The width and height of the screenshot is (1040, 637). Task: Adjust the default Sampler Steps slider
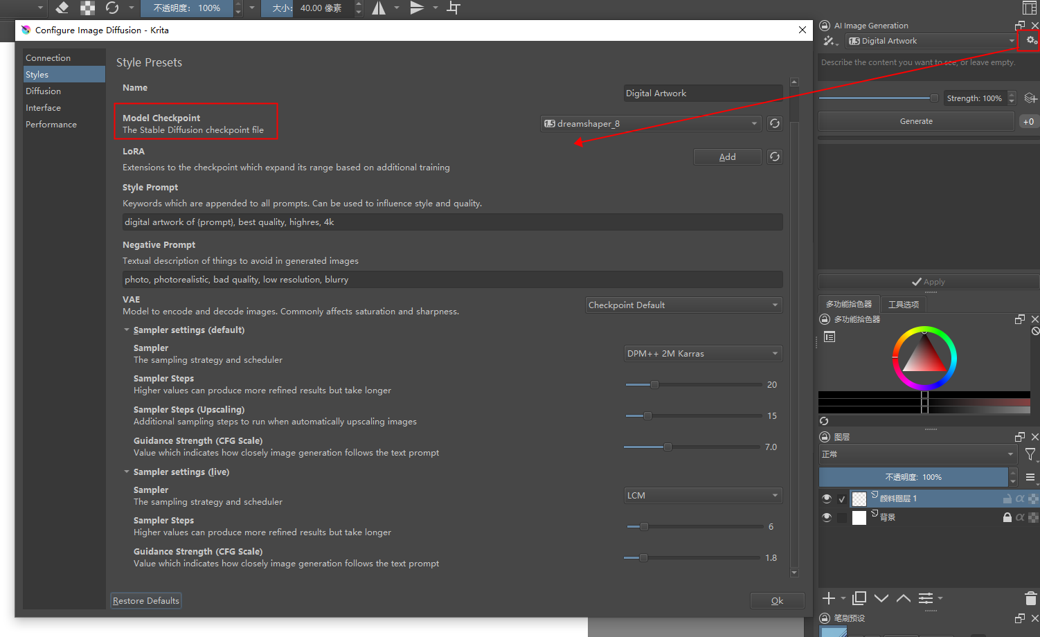[693, 384]
